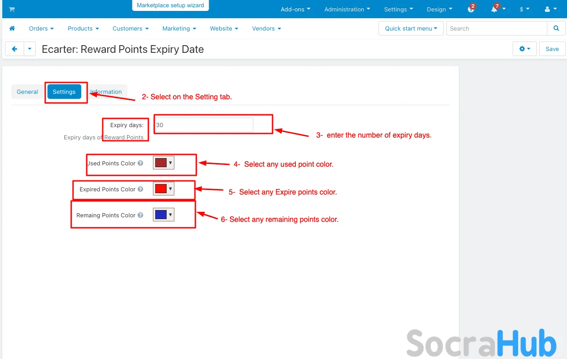Expand the Vendors menu
The width and height of the screenshot is (567, 359).
[x=267, y=28]
